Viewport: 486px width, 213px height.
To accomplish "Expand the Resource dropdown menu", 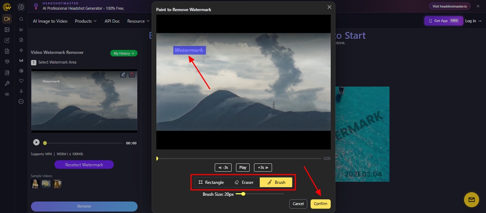I will pyautogui.click(x=138, y=21).
